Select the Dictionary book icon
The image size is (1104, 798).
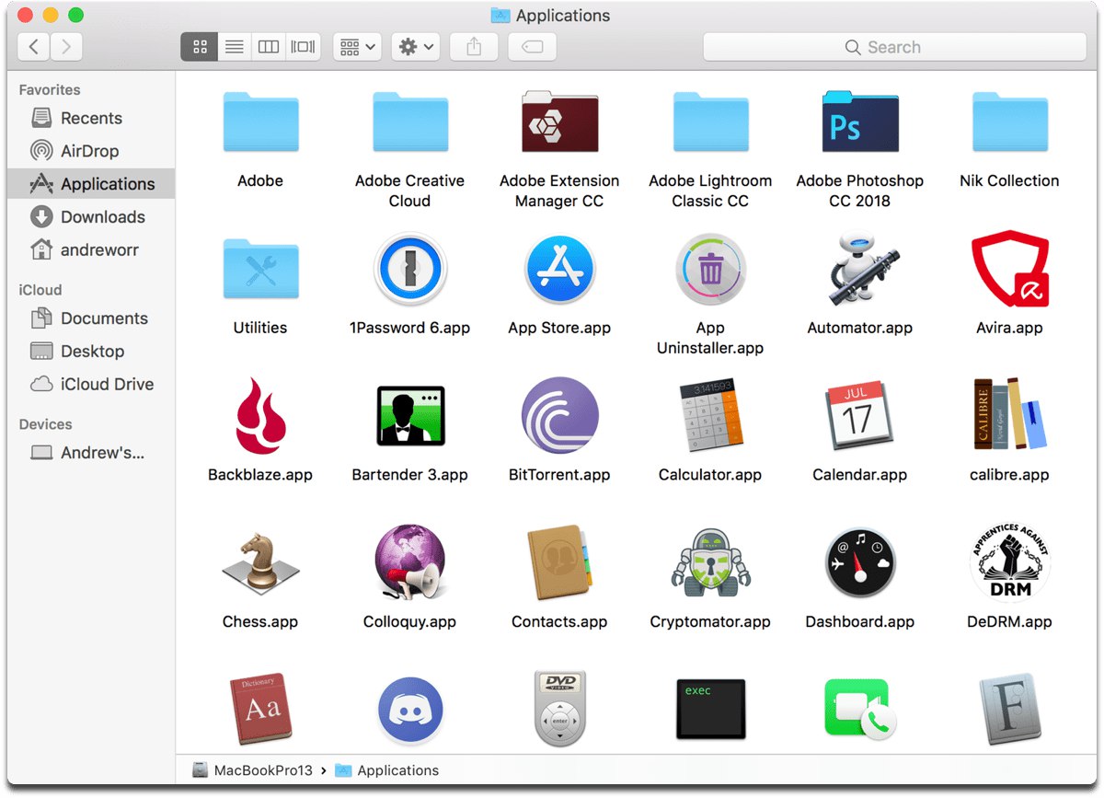(x=260, y=709)
